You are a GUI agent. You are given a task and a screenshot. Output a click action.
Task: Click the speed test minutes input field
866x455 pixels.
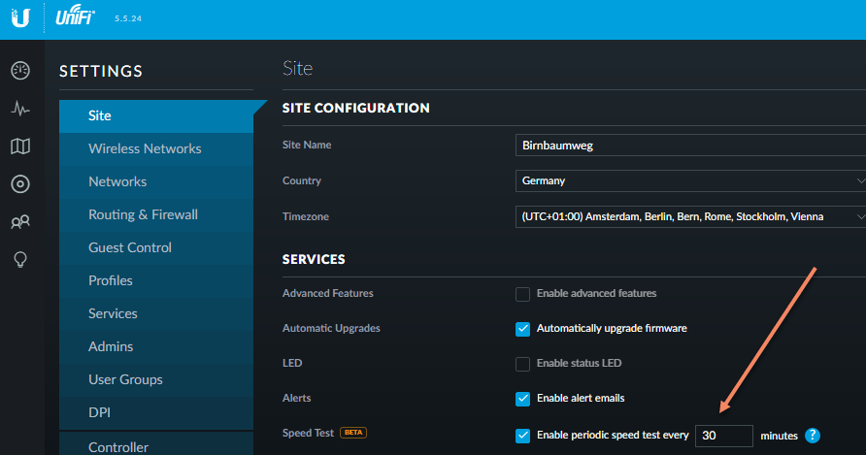(x=723, y=436)
